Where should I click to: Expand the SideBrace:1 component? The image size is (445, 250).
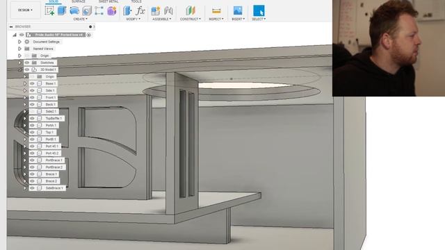[x=25, y=188]
